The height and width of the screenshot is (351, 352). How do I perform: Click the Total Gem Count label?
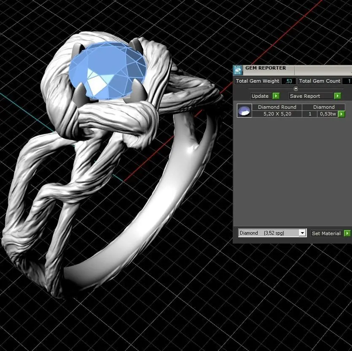pyautogui.click(x=320, y=81)
